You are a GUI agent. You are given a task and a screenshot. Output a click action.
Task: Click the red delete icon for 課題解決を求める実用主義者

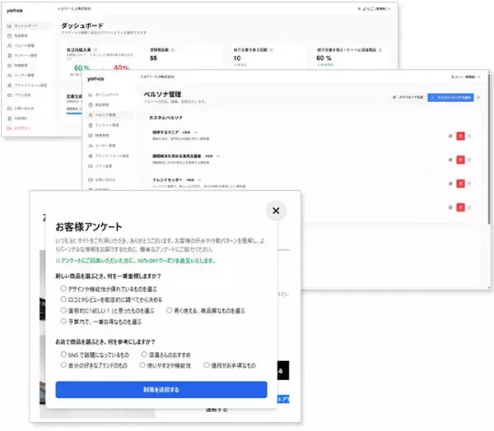pos(460,160)
